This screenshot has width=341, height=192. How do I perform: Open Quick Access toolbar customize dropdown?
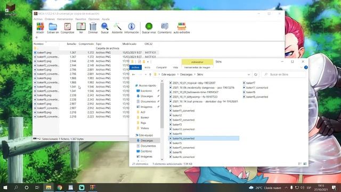[x=148, y=62]
